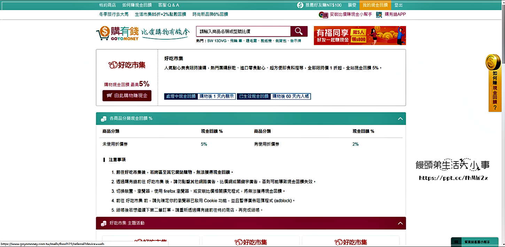Click the magnifier search icon button
The height and width of the screenshot is (247, 505).
pyautogui.click(x=299, y=31)
